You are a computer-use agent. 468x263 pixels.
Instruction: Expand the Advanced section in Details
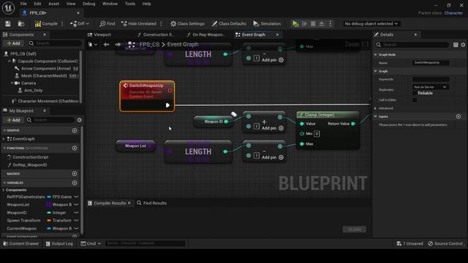tap(376, 108)
